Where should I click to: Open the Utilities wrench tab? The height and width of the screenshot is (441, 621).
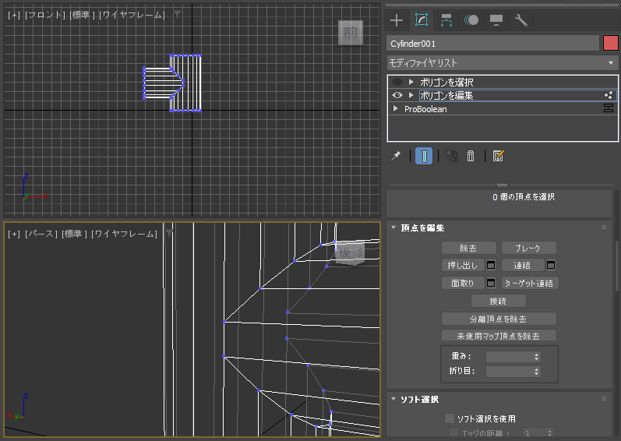point(520,19)
